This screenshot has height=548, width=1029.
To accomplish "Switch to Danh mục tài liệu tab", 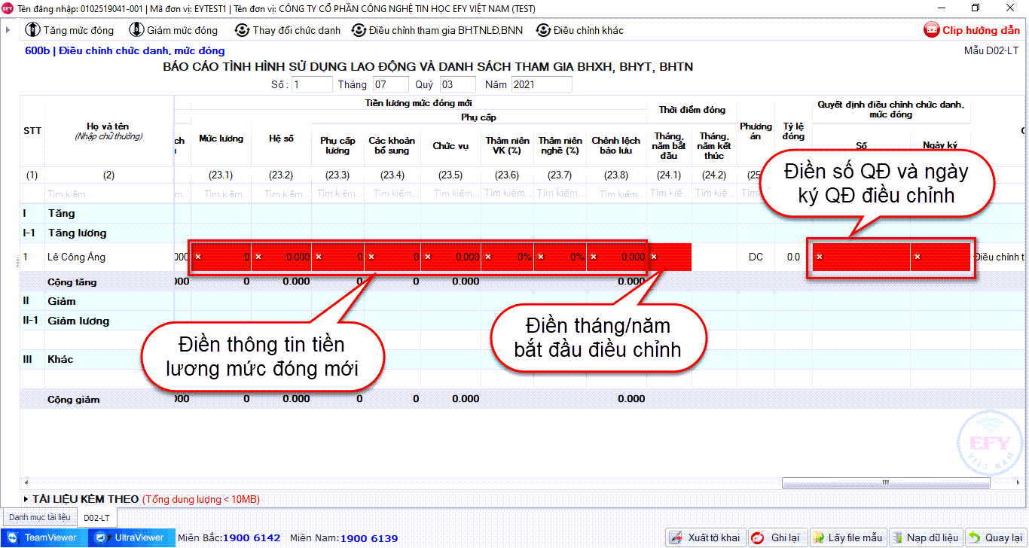I will coord(40,517).
